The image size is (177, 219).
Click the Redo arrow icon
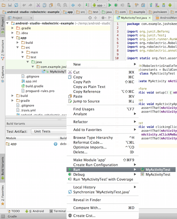(x=30, y=5)
